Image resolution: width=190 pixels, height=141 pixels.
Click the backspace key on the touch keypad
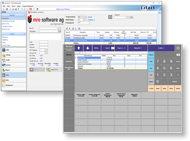pyautogui.click(x=178, y=55)
